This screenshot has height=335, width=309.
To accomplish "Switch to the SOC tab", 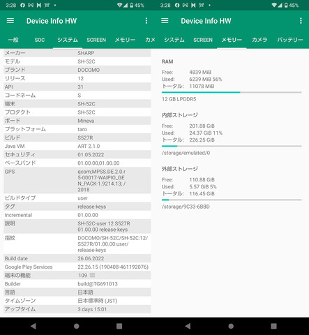I will pyautogui.click(x=40, y=40).
